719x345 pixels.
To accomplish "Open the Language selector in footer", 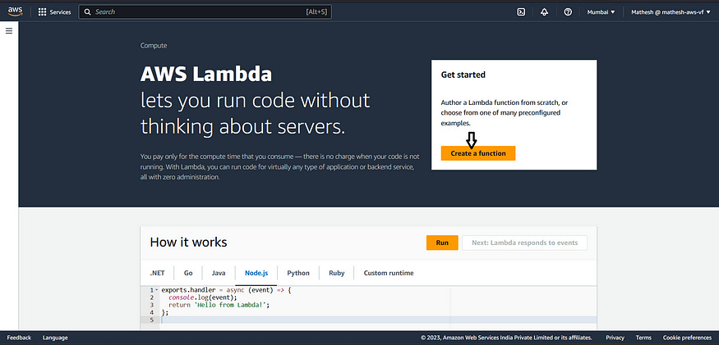I will [55, 338].
